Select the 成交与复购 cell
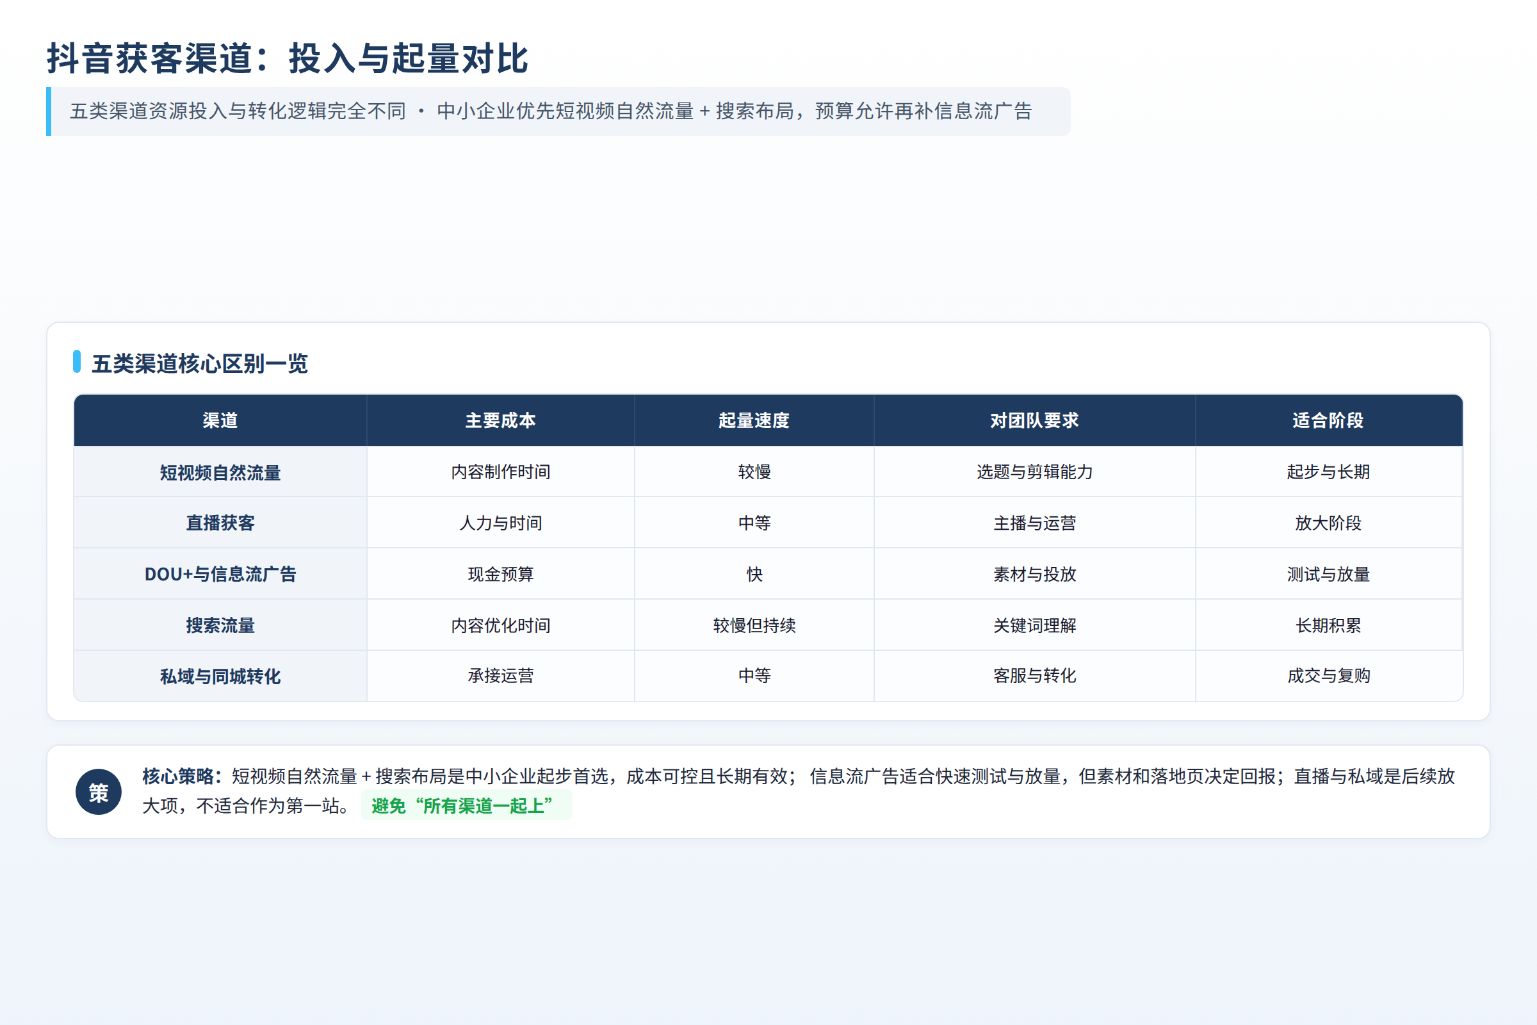Viewport: 1537px width, 1025px height. coord(1328,676)
